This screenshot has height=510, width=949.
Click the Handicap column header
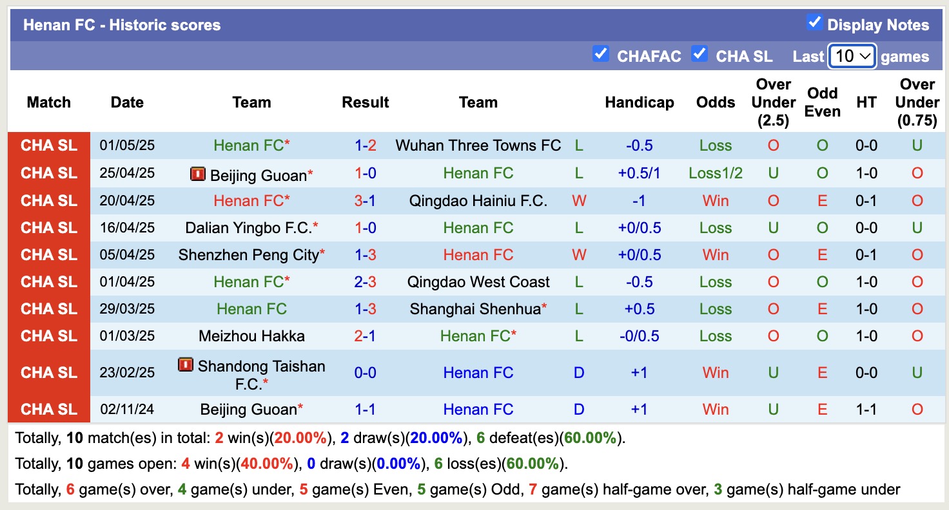coord(640,102)
